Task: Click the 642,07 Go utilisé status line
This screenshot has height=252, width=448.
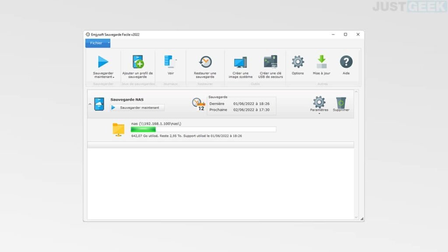Action: click(186, 136)
